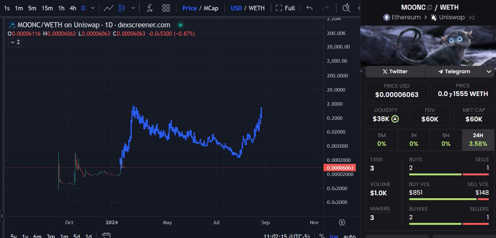Expand the indicators legend showing 2

click(x=15, y=42)
